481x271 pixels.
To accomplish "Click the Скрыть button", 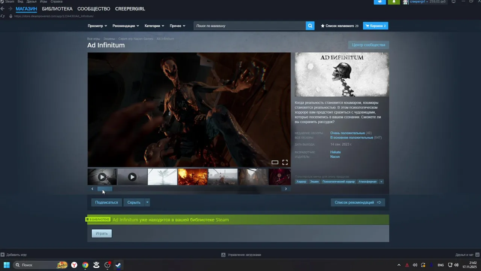I will 134,202.
